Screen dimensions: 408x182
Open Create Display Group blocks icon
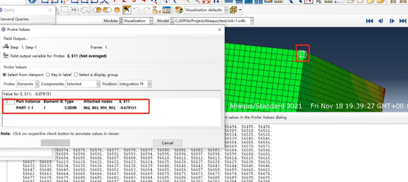(x=157, y=10)
